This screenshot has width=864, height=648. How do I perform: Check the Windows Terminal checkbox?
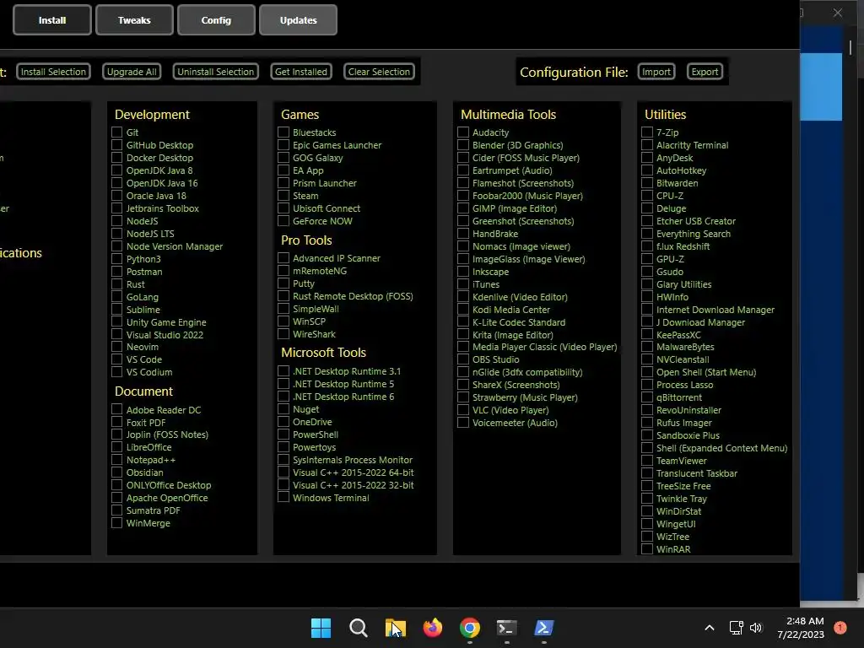coord(283,498)
